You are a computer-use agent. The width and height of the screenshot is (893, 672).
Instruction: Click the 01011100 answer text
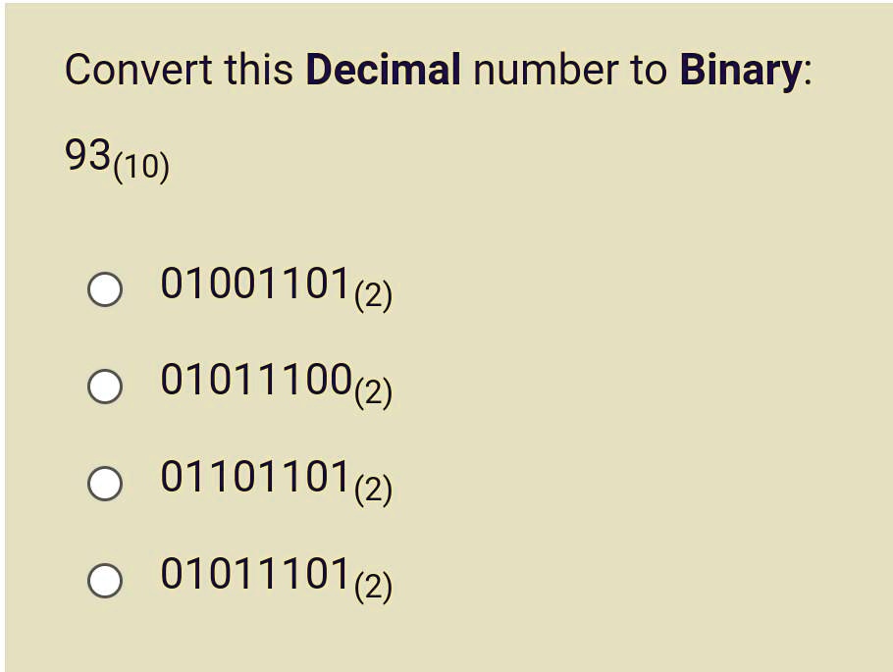tap(255, 380)
